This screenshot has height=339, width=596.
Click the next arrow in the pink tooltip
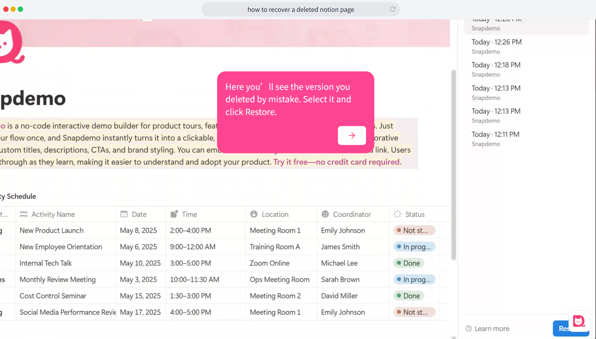click(x=352, y=136)
